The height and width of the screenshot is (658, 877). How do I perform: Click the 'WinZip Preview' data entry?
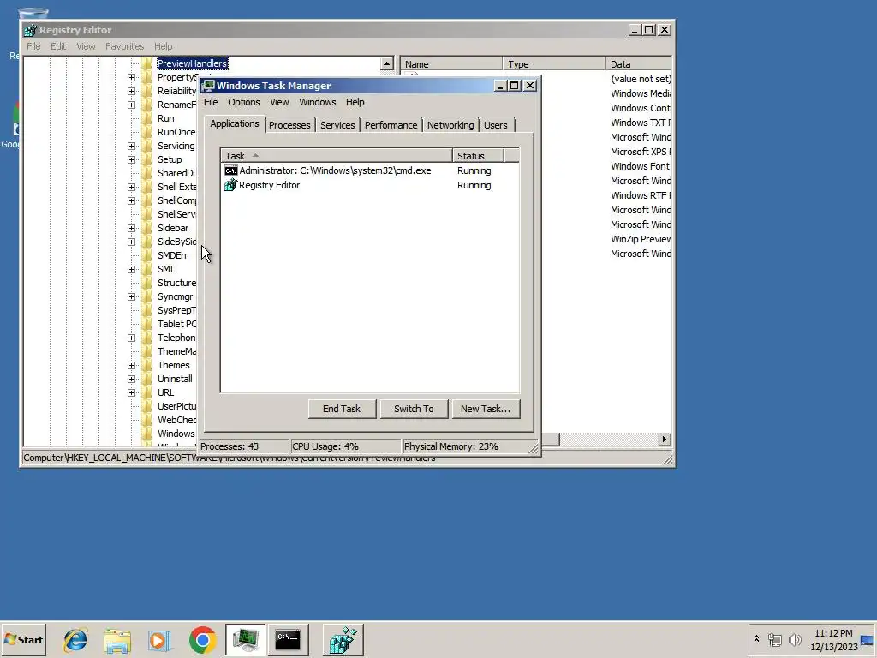pos(641,239)
